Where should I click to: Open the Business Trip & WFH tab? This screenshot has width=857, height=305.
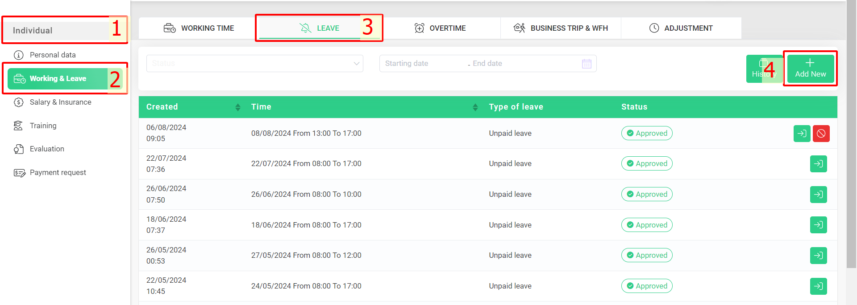click(x=561, y=28)
